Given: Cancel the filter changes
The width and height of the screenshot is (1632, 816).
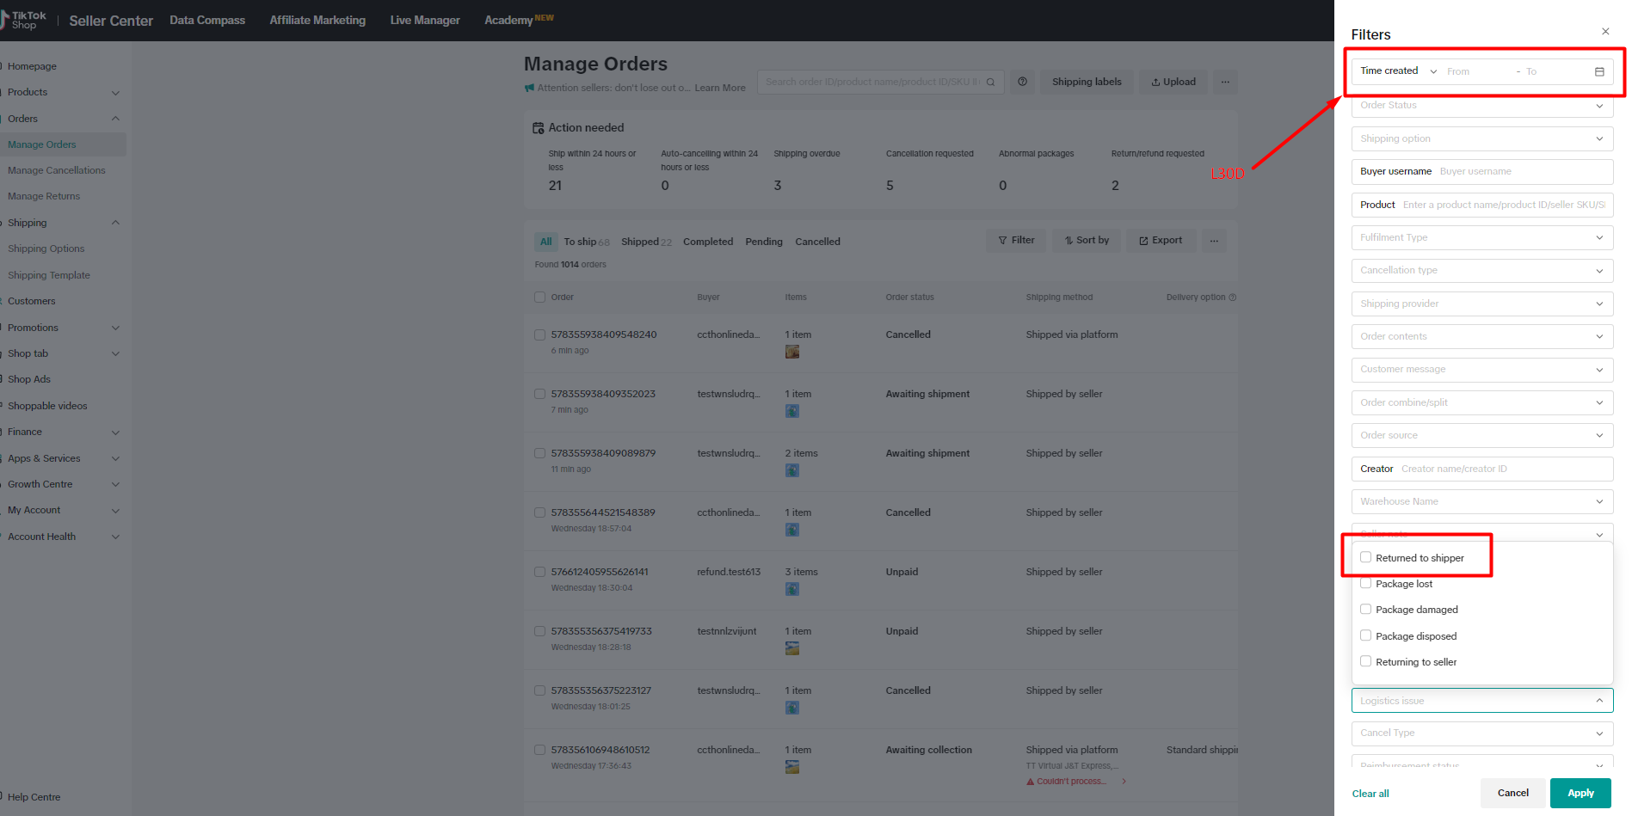Looking at the screenshot, I should tap(1512, 793).
